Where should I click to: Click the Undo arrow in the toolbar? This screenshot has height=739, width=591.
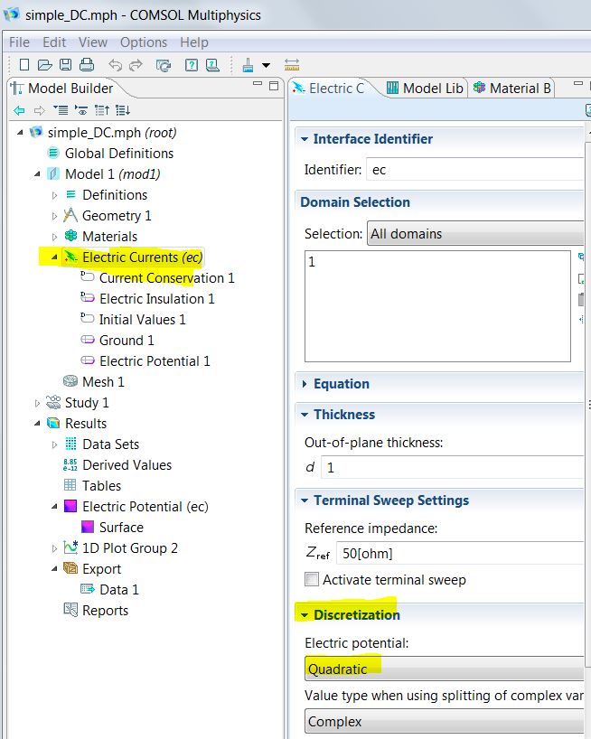pyautogui.click(x=115, y=65)
